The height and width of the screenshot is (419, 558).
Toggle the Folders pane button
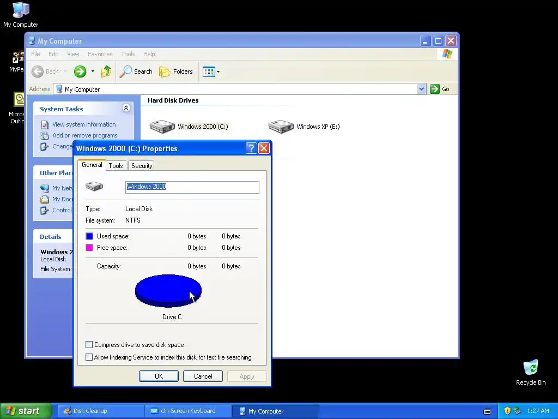[x=176, y=71]
